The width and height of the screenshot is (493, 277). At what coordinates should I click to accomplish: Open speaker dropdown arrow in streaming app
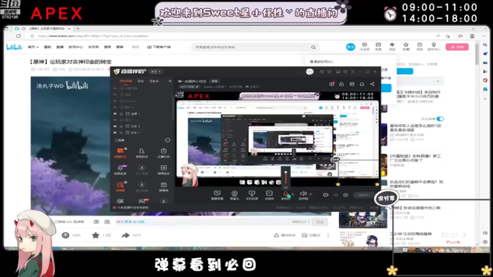click(x=311, y=195)
